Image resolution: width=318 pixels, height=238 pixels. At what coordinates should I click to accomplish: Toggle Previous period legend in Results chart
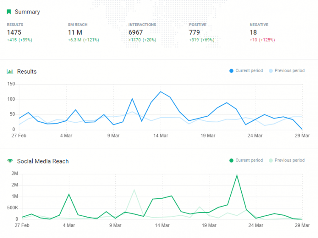click(x=289, y=71)
